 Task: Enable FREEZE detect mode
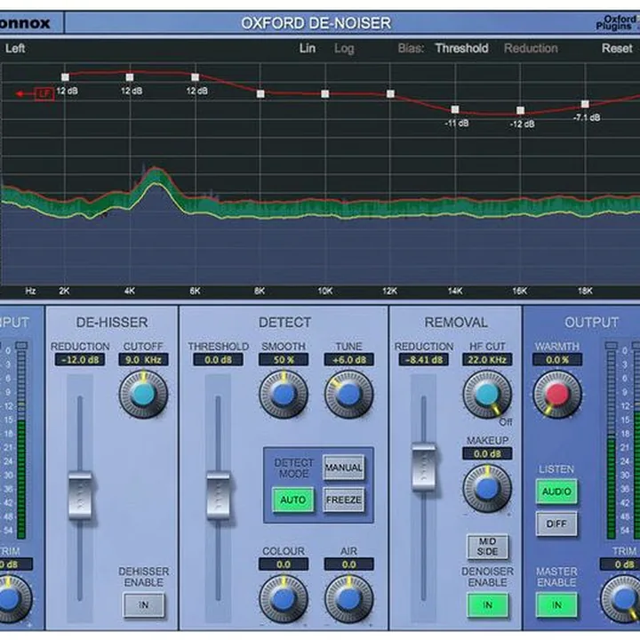[344, 500]
